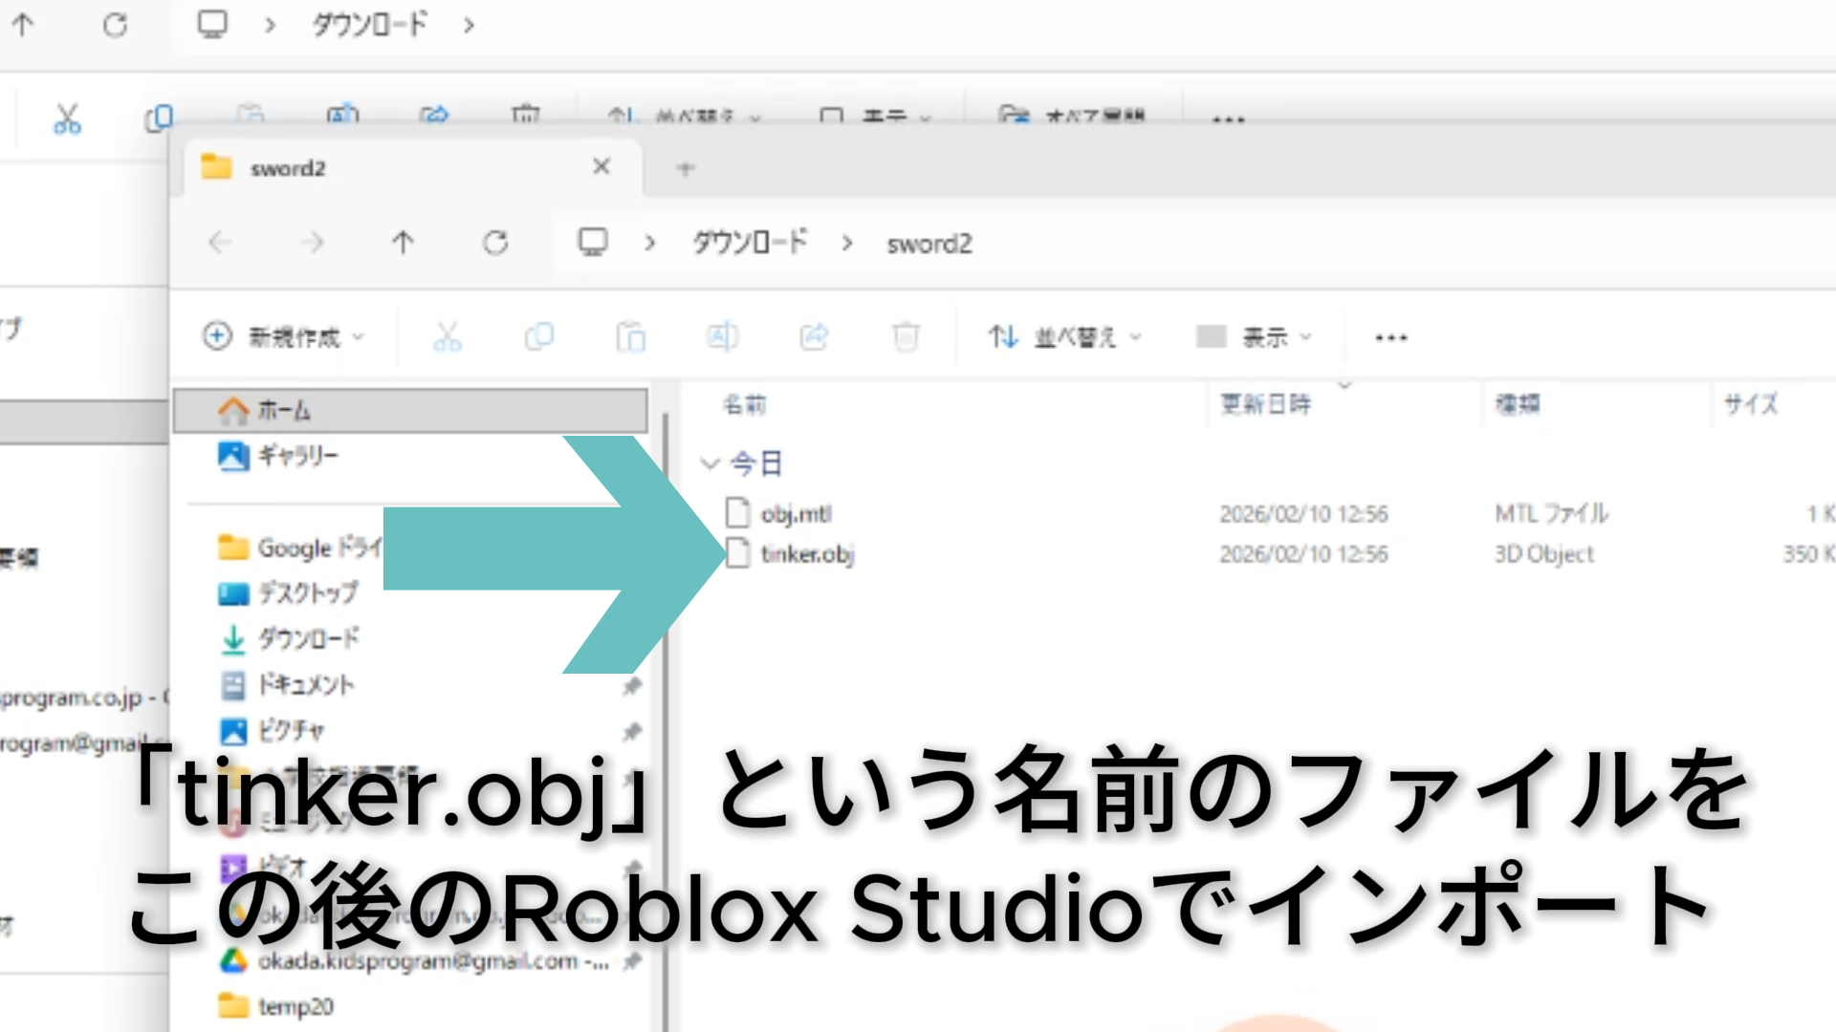Open ダウンロード in the sidebar
This screenshot has height=1032, width=1836.
[308, 638]
